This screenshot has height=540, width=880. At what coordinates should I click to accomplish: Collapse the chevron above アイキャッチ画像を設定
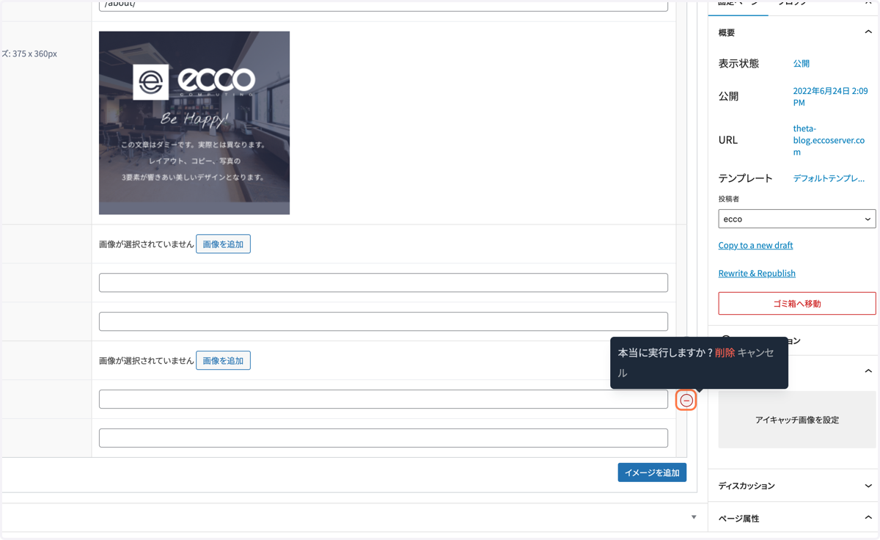868,371
